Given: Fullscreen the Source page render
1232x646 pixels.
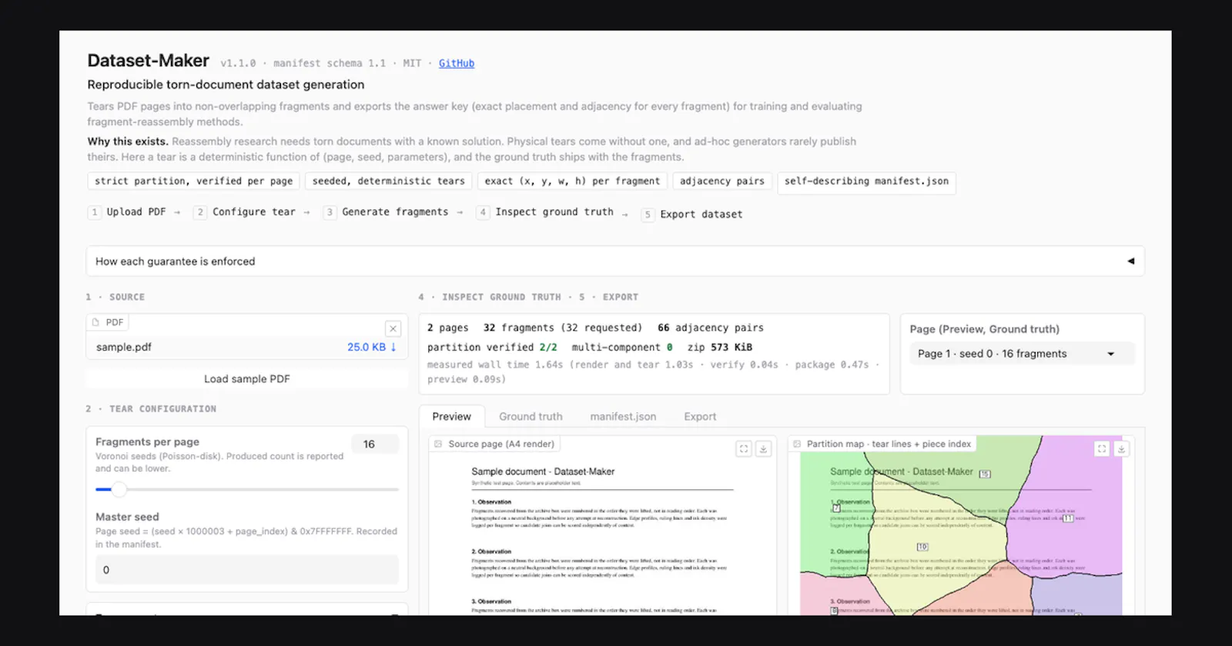Looking at the screenshot, I should (744, 448).
